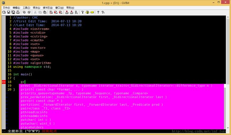This screenshot has width=231, height=135.
Task: Minimize the GVIM window
Action: pos(214,2)
